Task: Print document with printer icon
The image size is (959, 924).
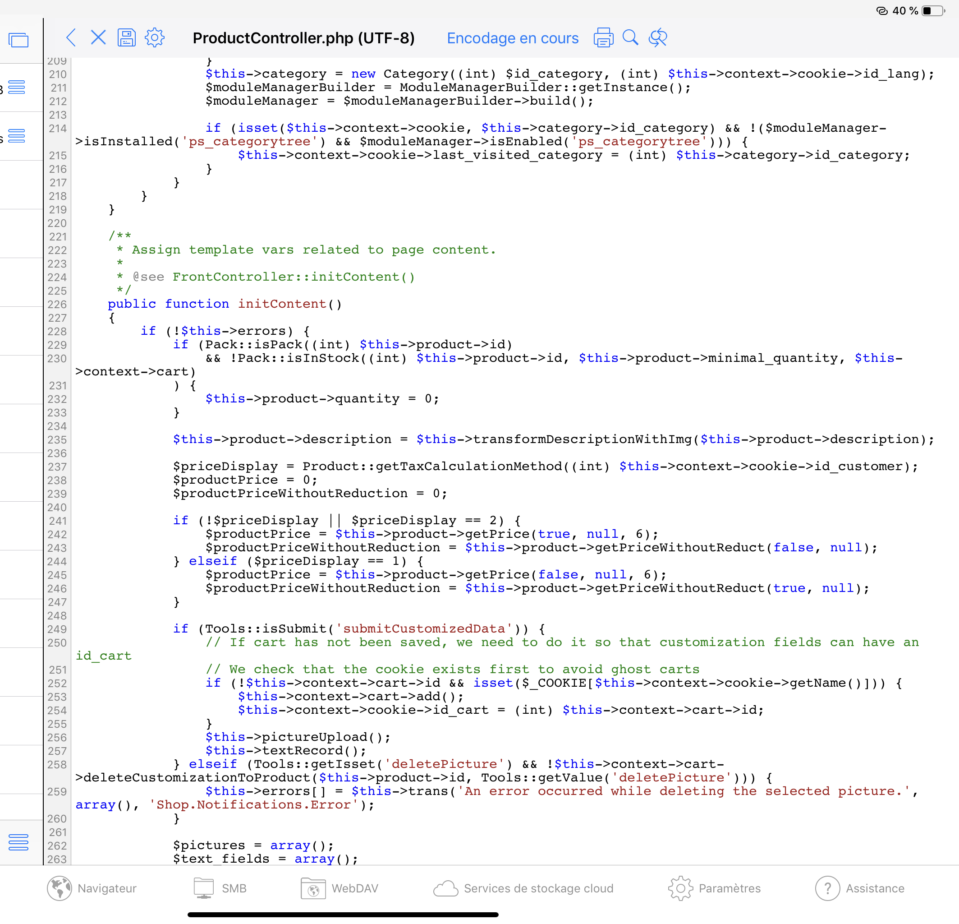Action: 603,38
